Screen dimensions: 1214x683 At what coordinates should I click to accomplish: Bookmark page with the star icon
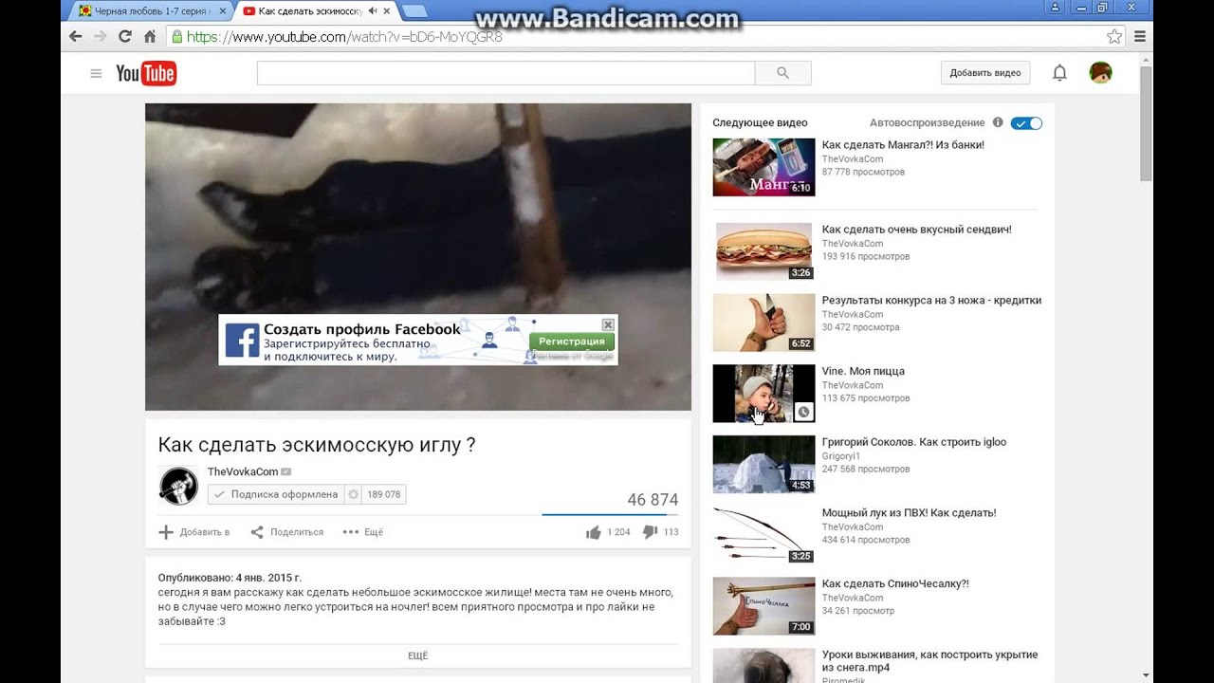(x=1114, y=37)
